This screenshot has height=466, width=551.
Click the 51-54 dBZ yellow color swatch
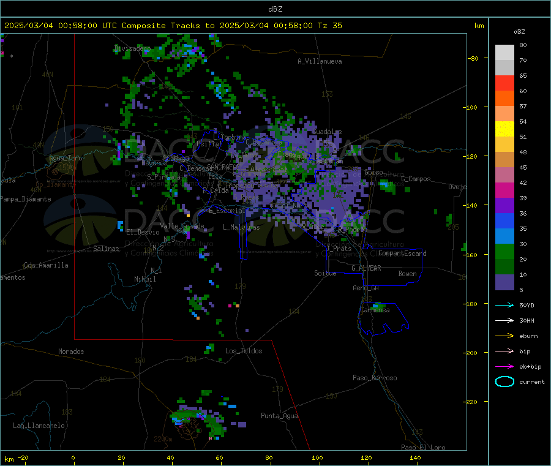[504, 129]
